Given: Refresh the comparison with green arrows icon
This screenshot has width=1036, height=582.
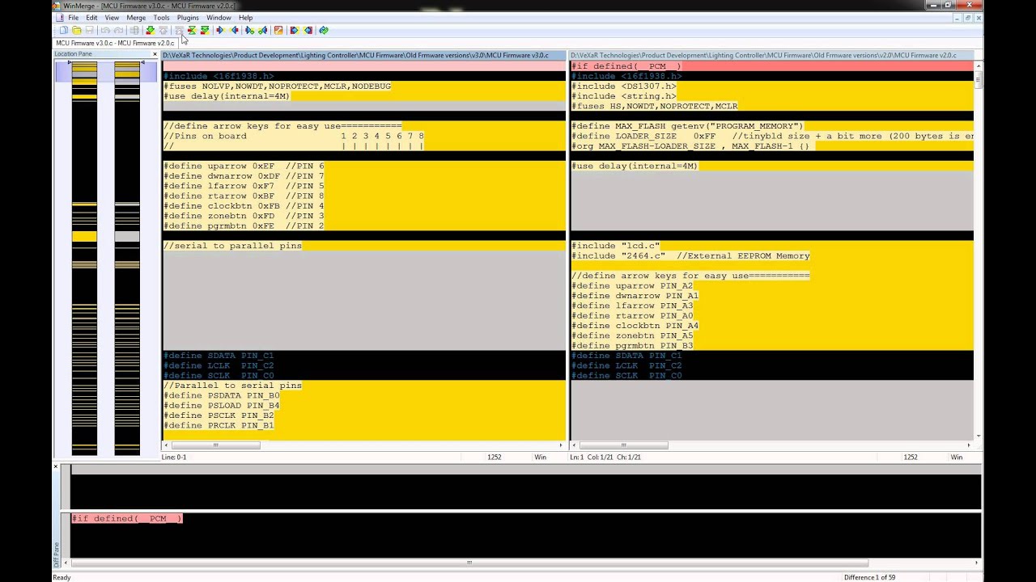Looking at the screenshot, I should point(324,30).
